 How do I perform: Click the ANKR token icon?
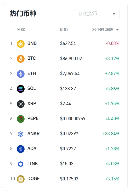pyautogui.click(x=21, y=134)
